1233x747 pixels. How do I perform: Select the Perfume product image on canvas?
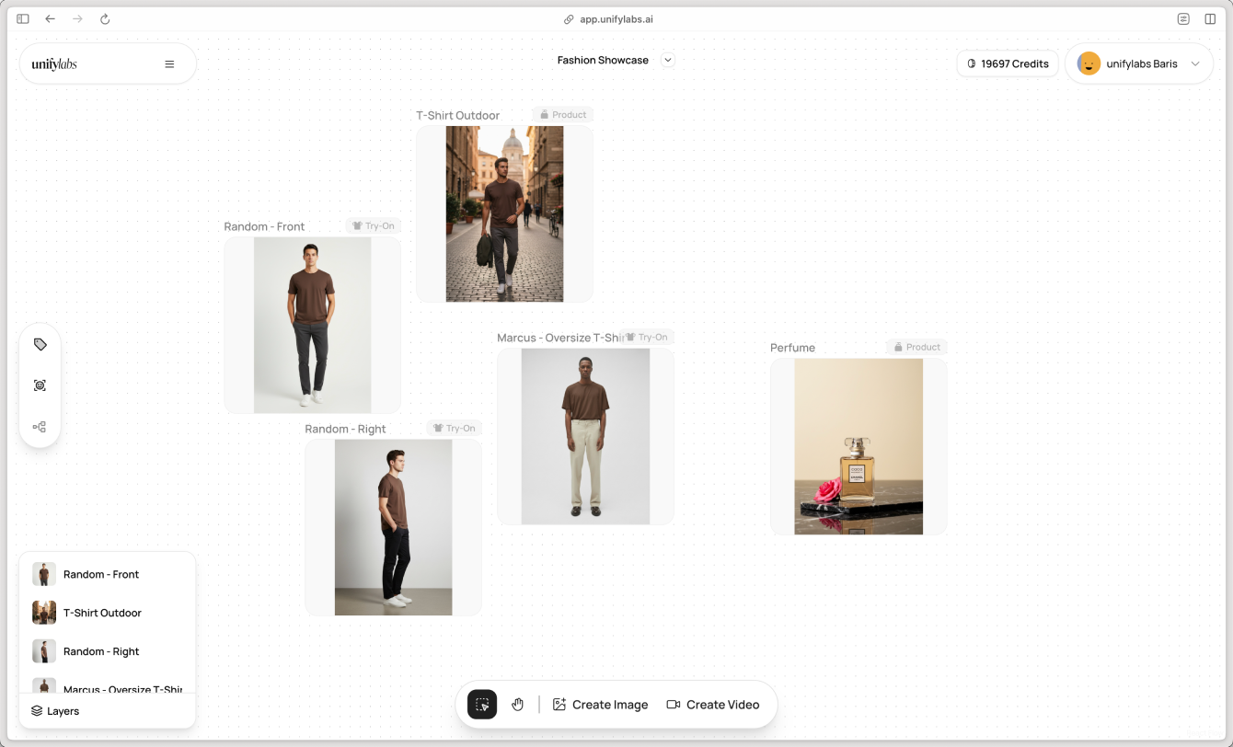858,446
